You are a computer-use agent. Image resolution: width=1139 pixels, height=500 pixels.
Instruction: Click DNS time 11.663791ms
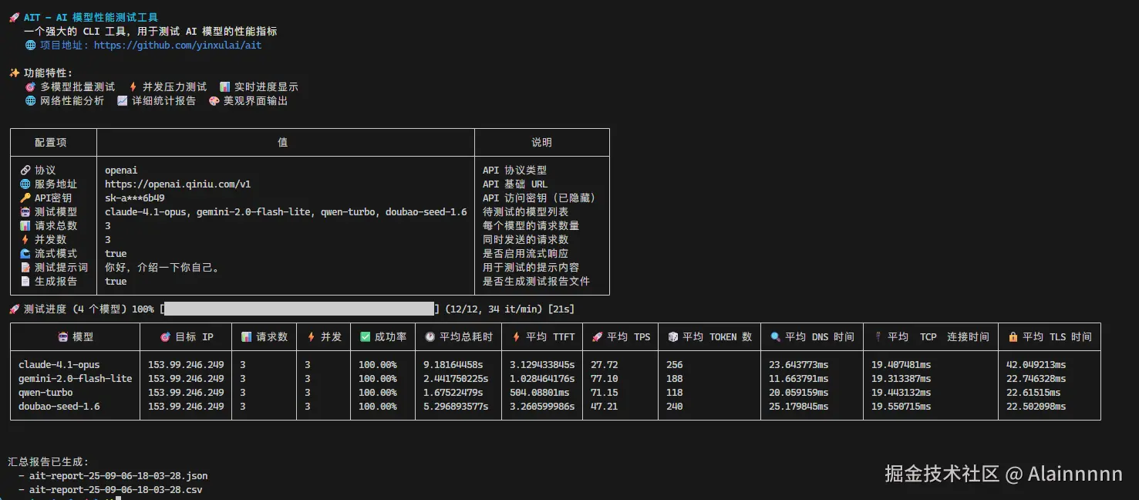799,379
